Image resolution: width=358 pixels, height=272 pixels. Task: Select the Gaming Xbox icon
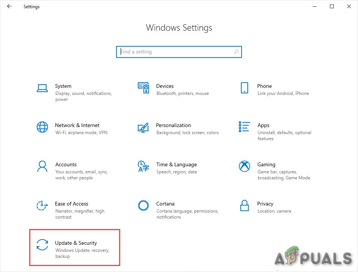point(244,166)
